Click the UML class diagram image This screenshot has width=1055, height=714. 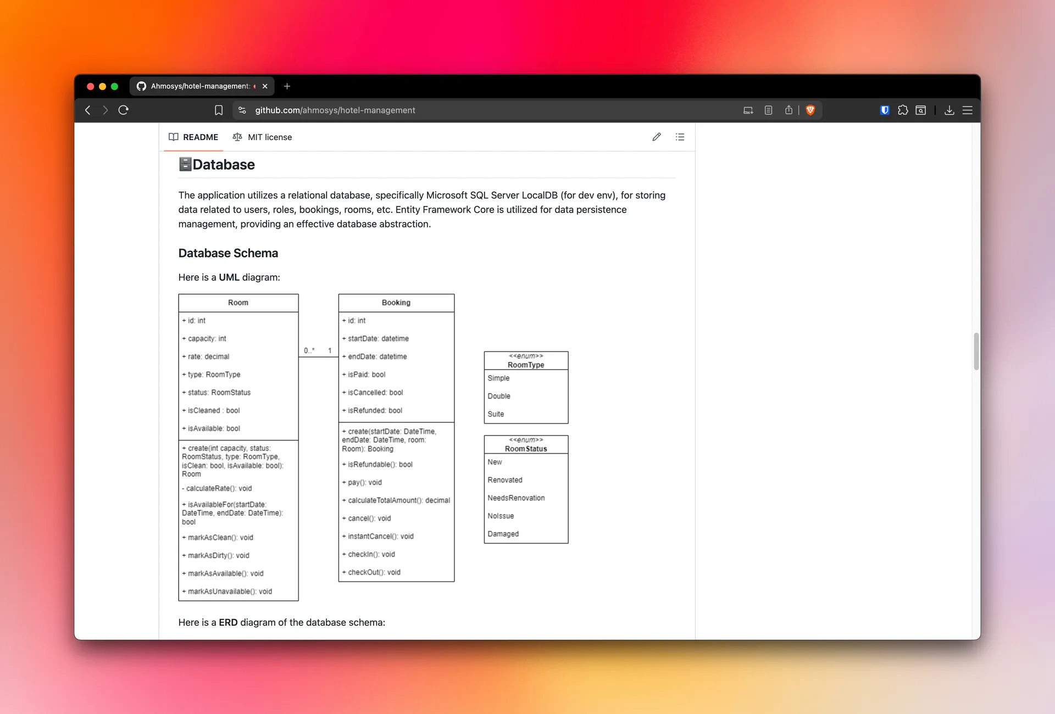click(374, 447)
